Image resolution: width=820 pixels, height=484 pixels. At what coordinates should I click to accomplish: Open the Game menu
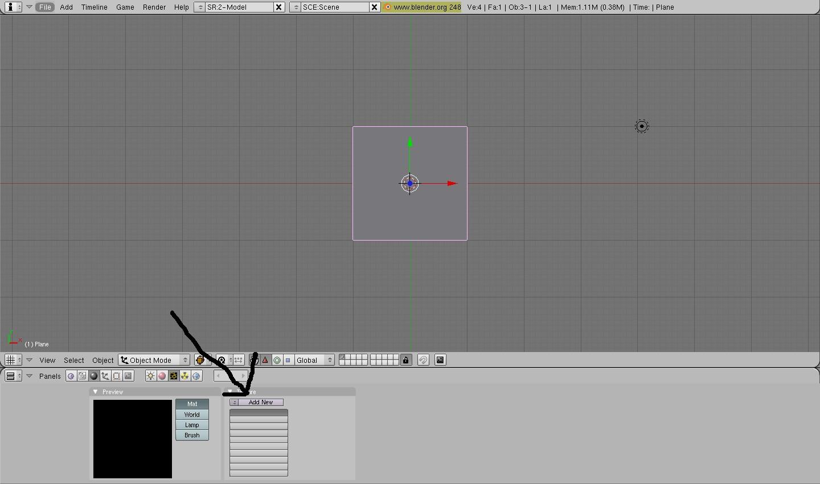tap(125, 7)
